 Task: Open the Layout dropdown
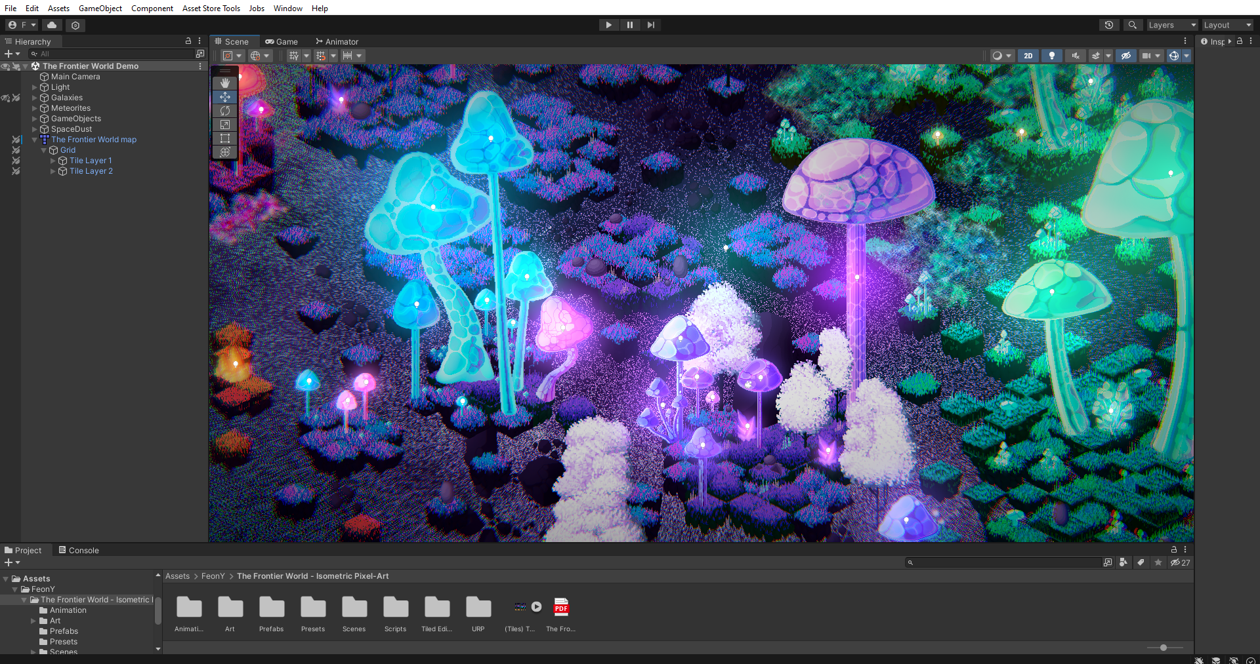[x=1227, y=25]
